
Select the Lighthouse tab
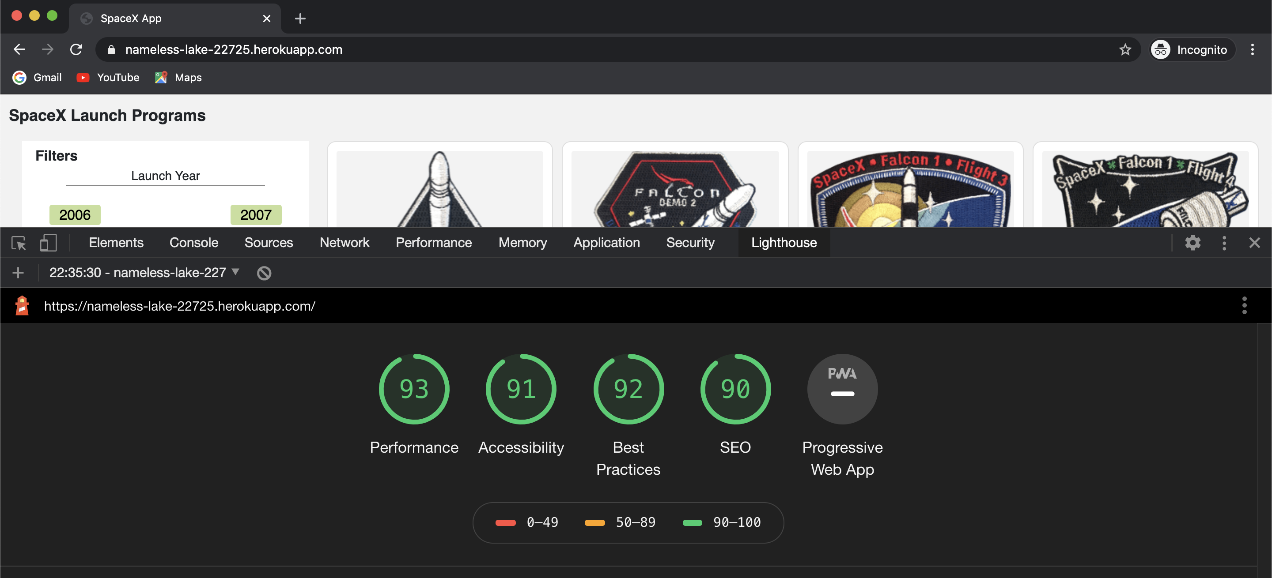[784, 243]
